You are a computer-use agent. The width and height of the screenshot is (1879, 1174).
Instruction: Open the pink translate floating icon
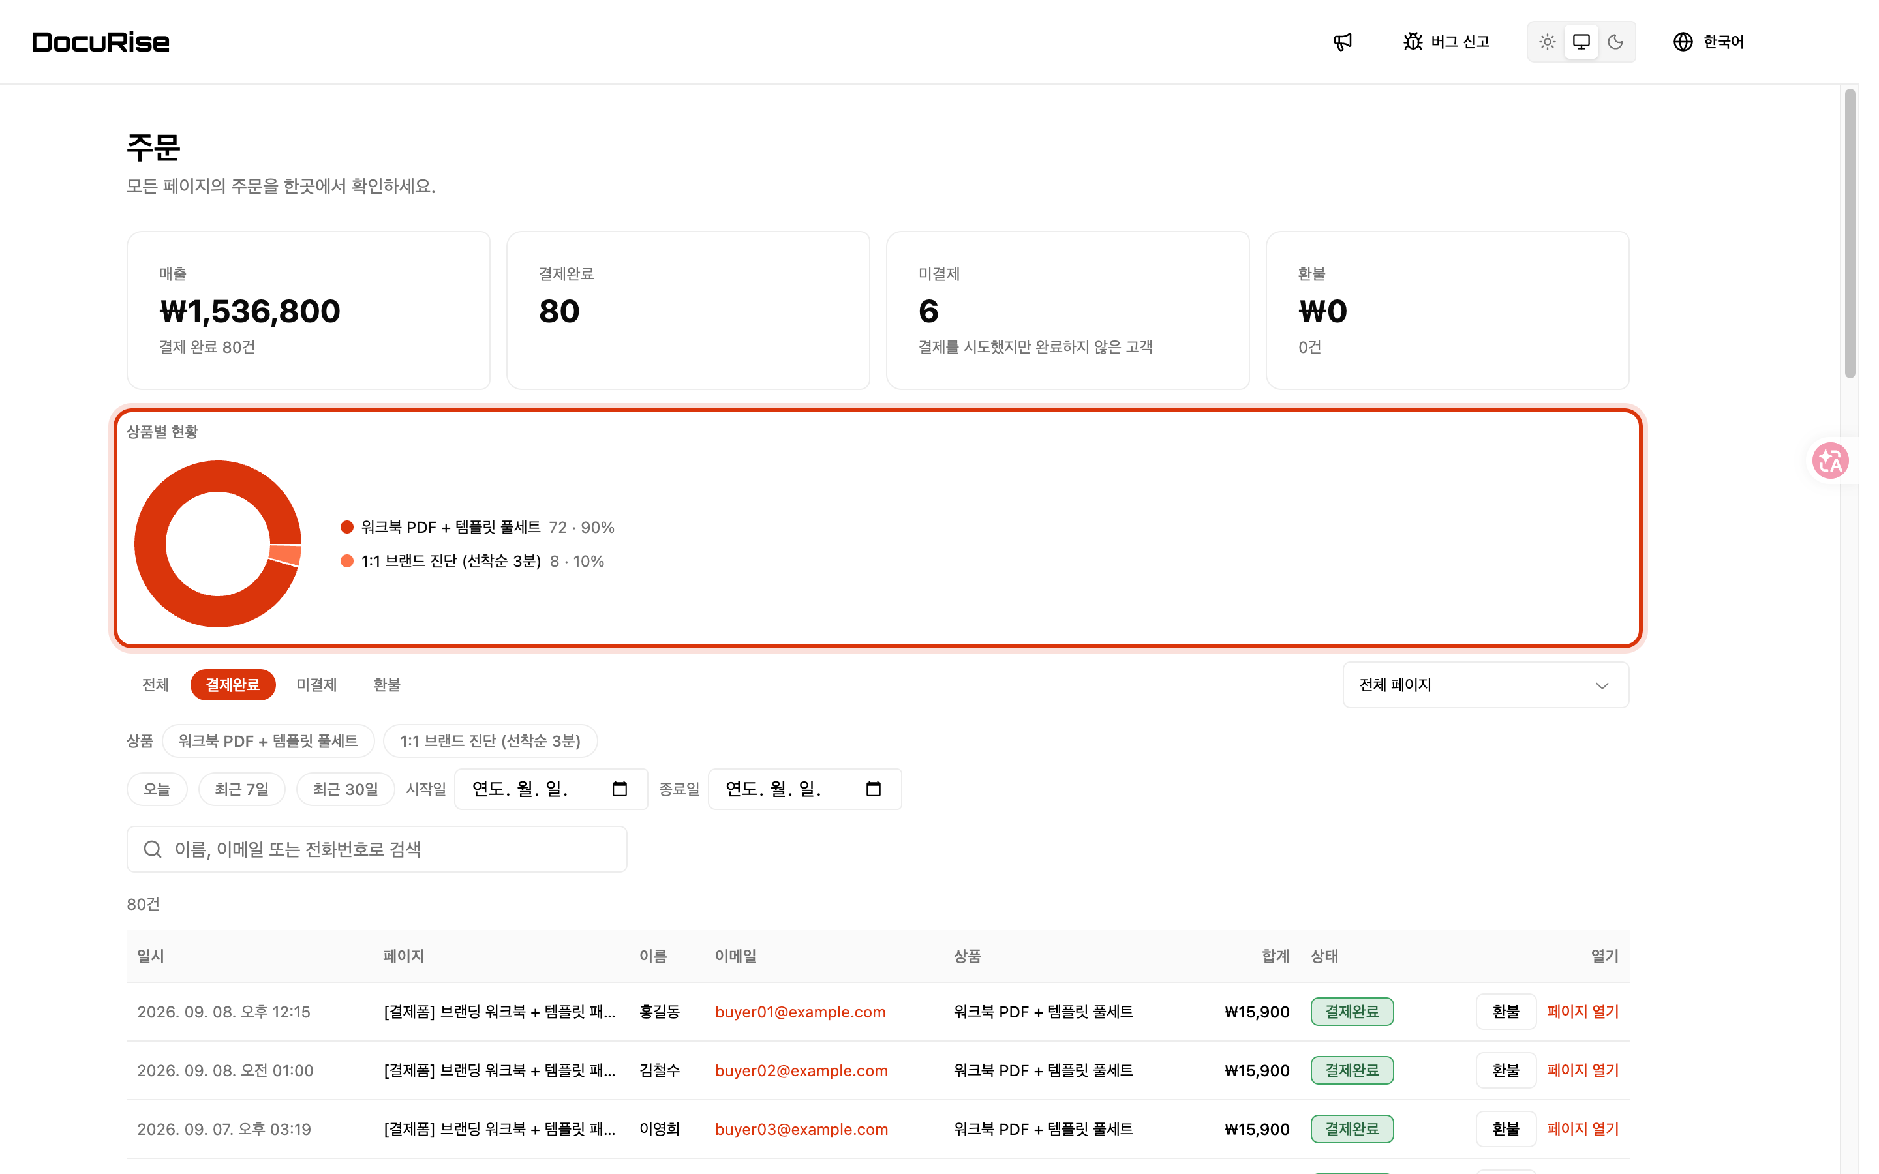1830,460
